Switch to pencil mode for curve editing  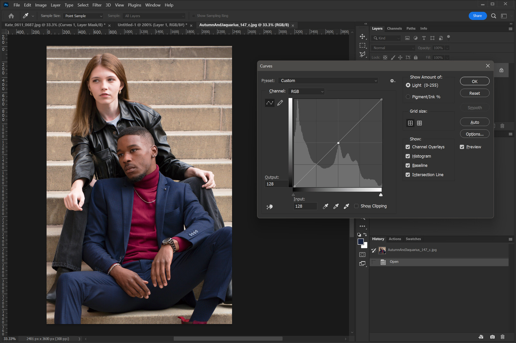pos(280,103)
